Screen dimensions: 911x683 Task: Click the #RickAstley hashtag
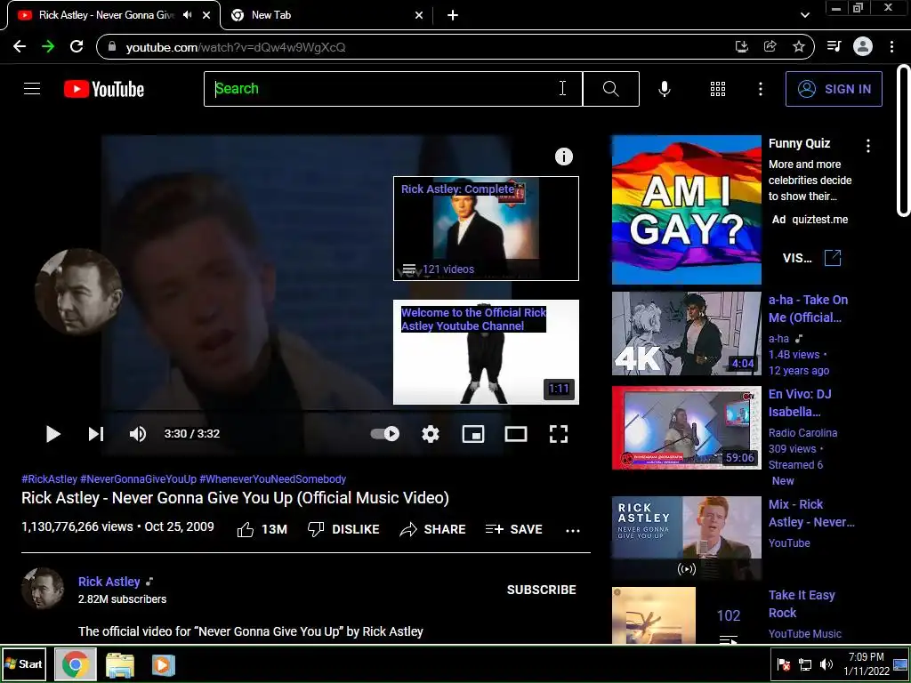coord(50,479)
